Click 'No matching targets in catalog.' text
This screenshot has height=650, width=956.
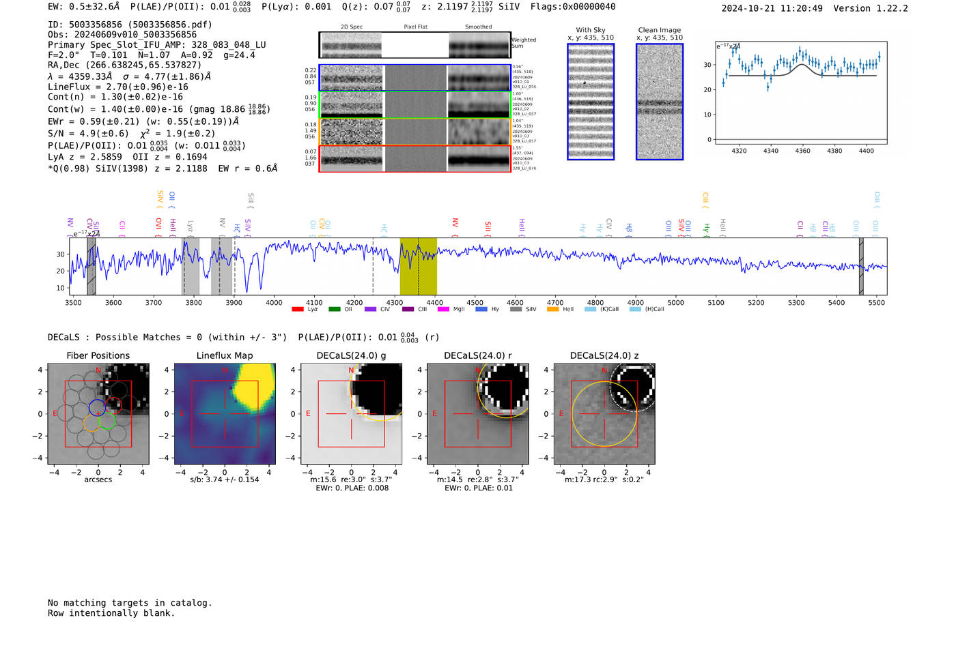pyautogui.click(x=130, y=603)
